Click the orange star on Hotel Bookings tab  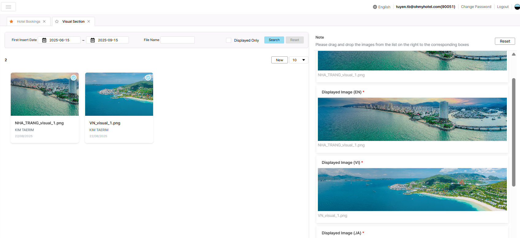[11, 21]
